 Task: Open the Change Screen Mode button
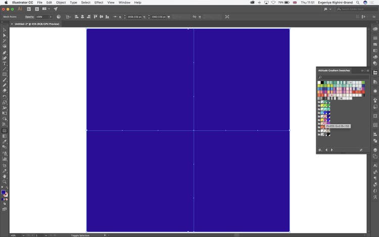[5, 209]
